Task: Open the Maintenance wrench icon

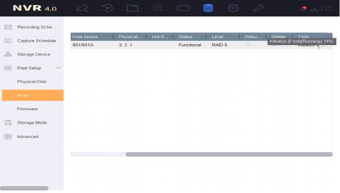Action: point(258,8)
